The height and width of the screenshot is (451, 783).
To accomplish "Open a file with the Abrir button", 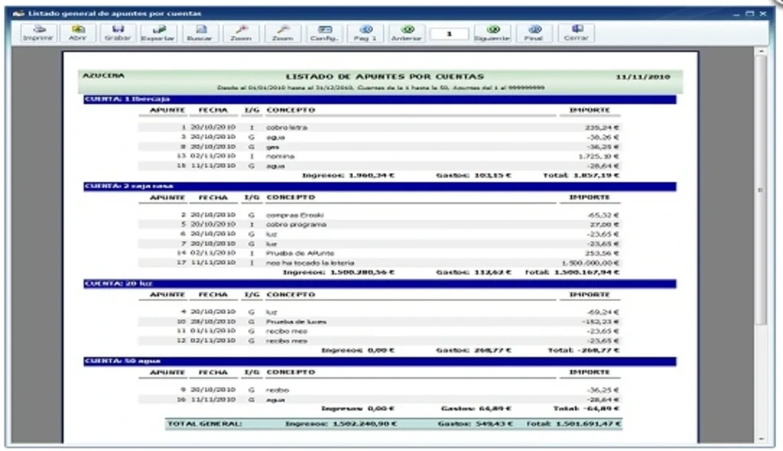I will tap(78, 33).
